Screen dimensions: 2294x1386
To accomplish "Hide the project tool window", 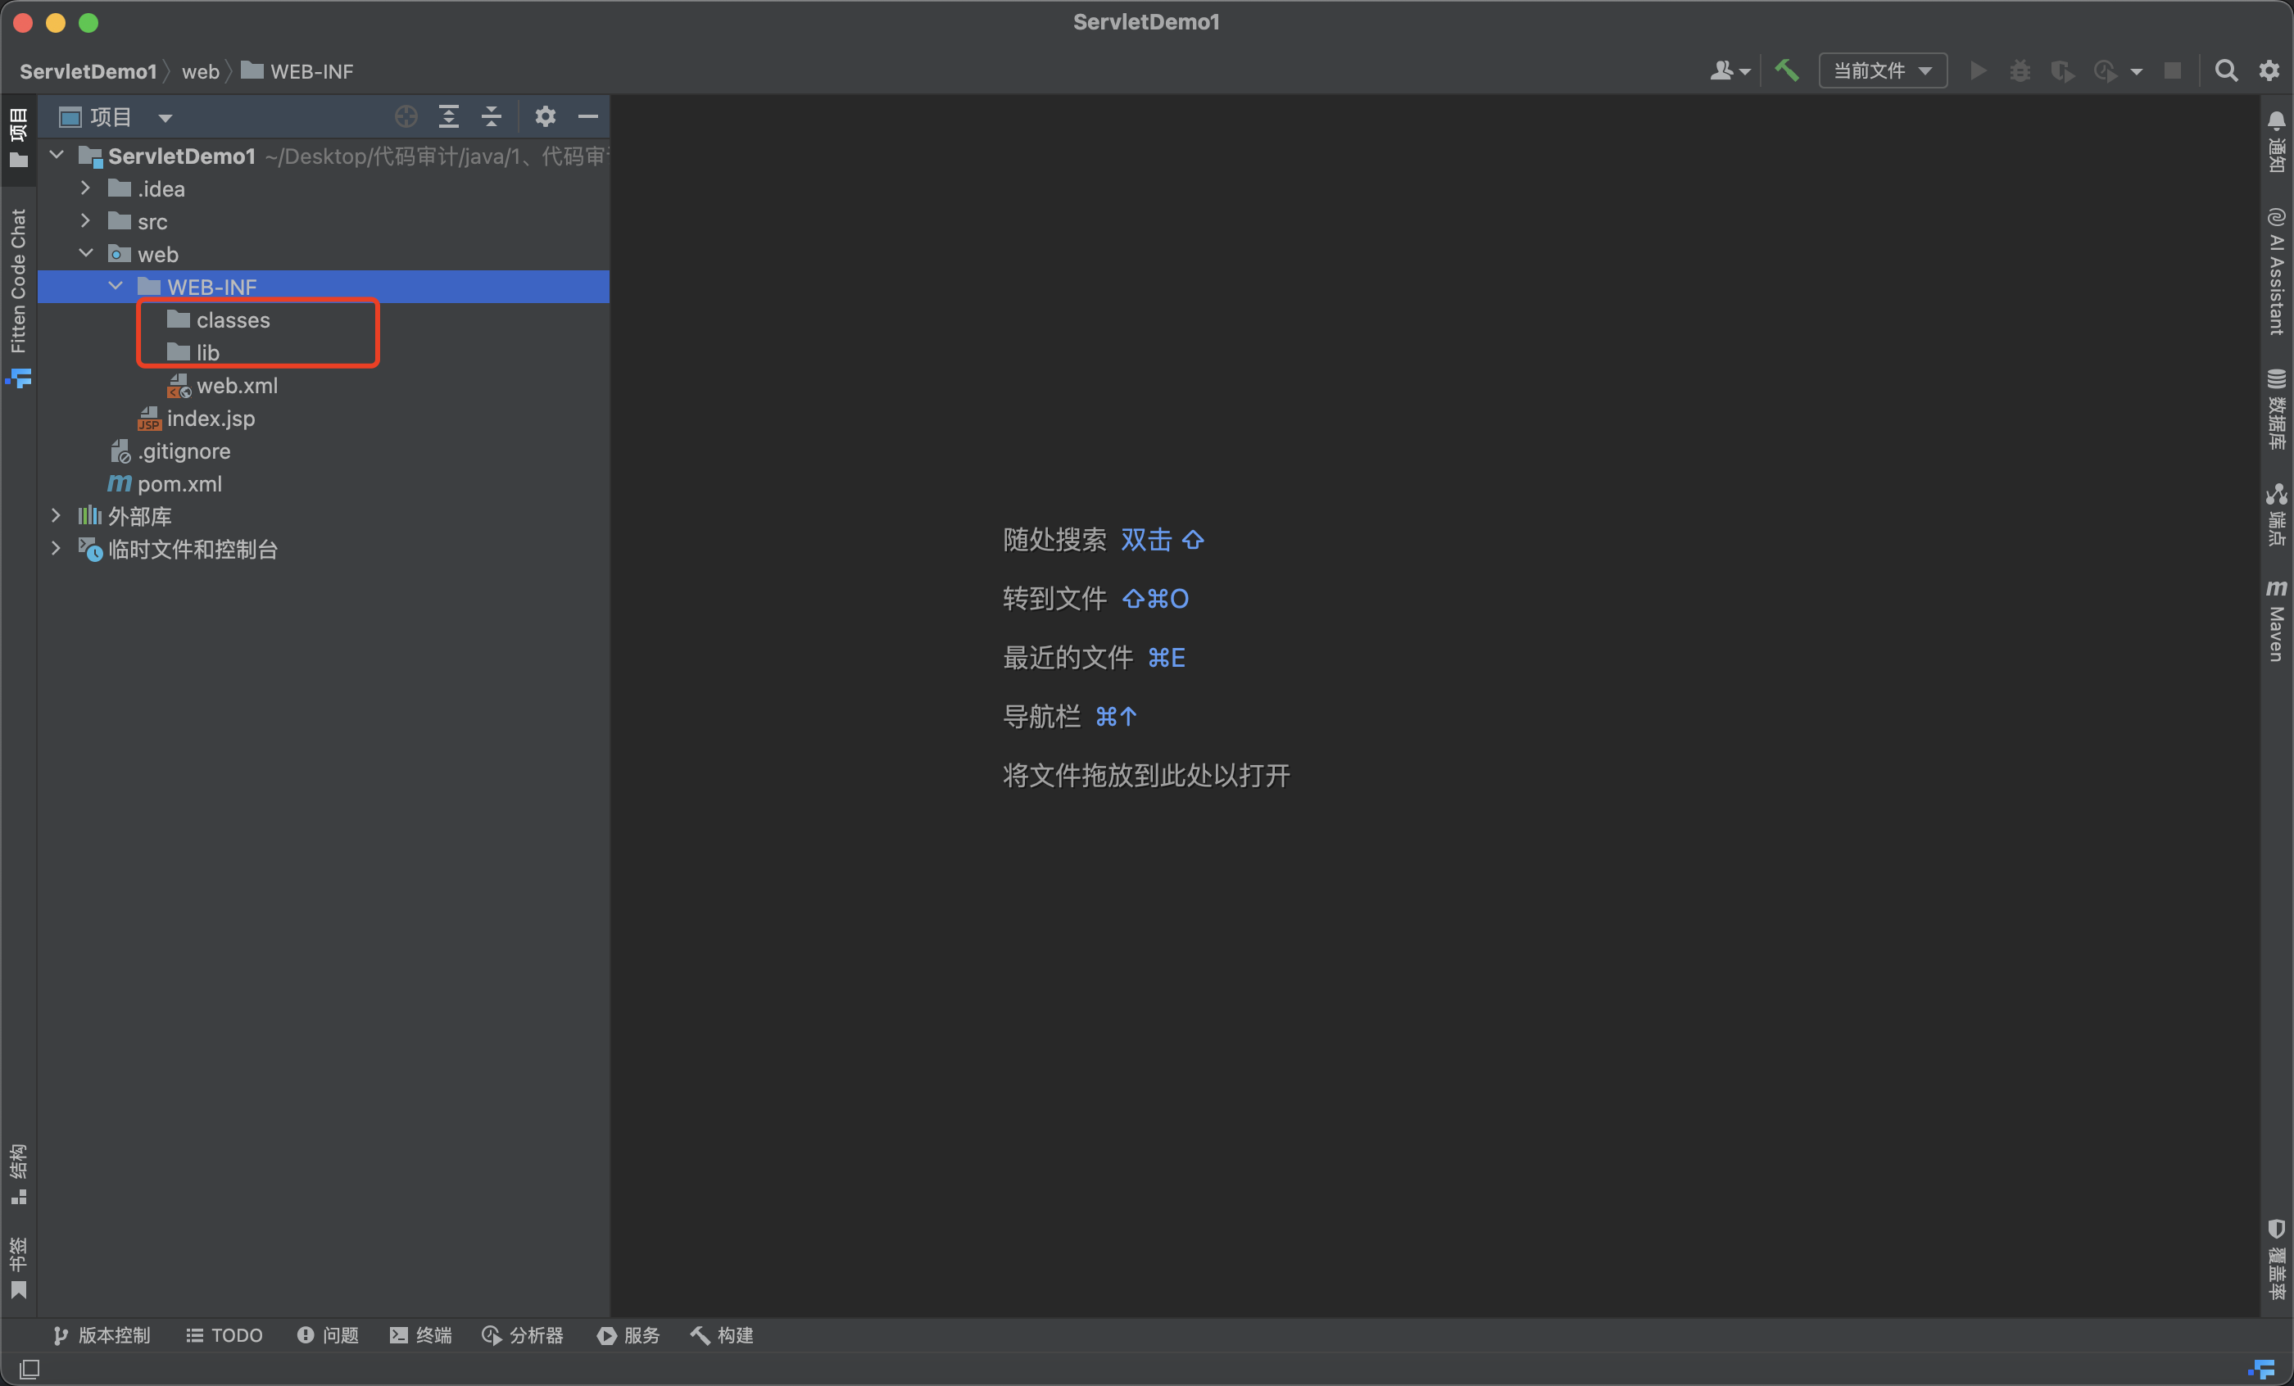I will [x=587, y=116].
